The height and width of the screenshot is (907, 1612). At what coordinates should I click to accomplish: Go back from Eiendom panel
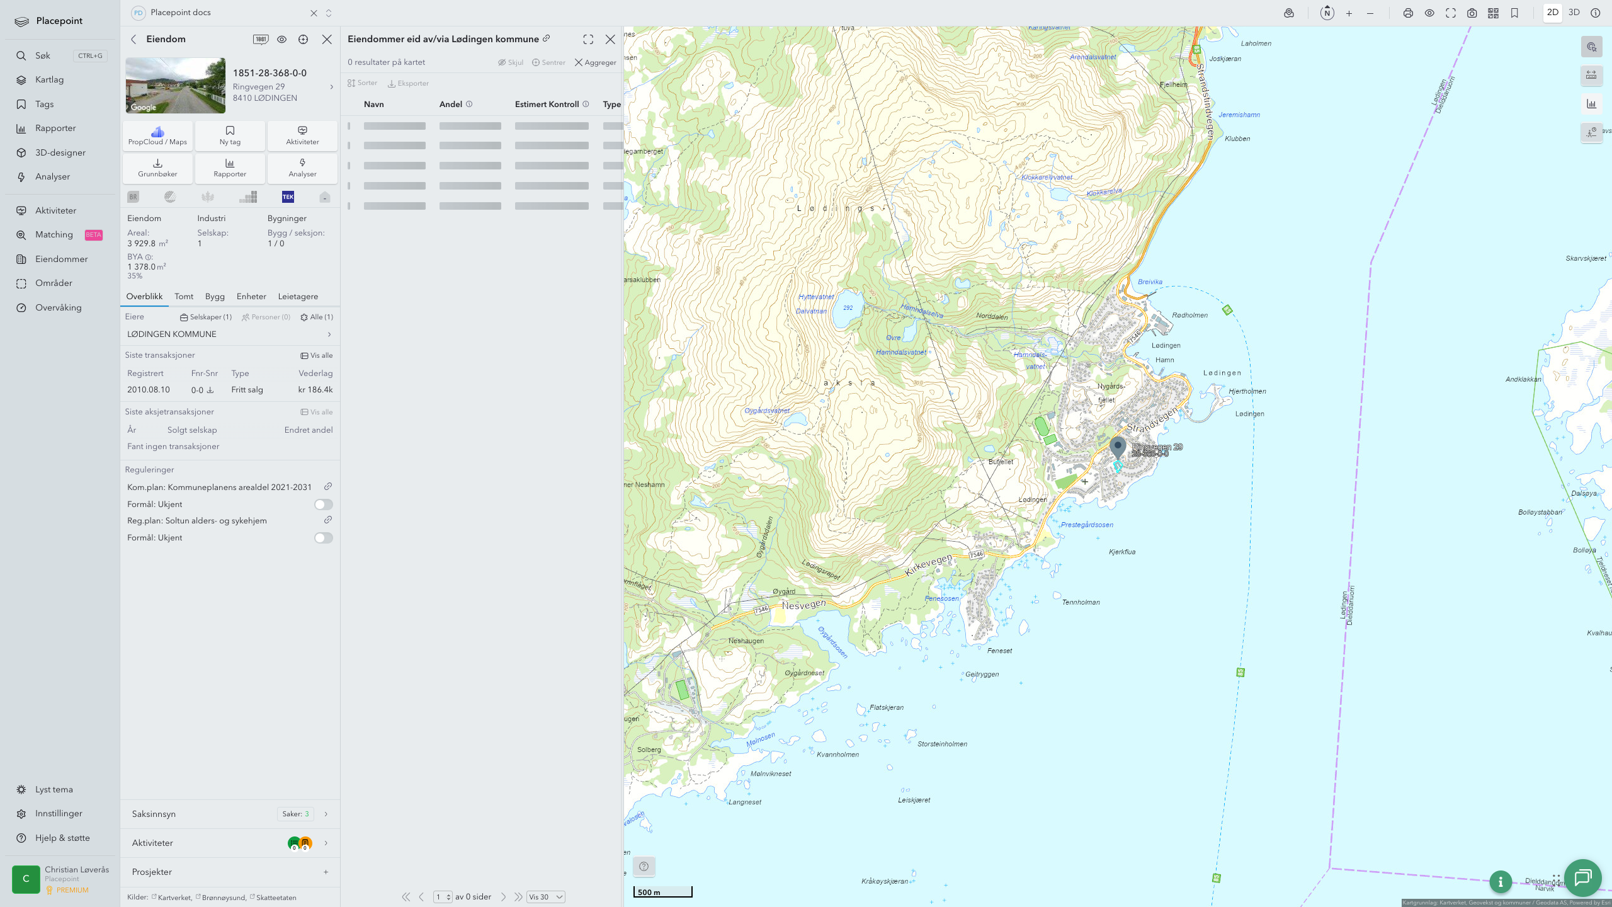tap(133, 39)
